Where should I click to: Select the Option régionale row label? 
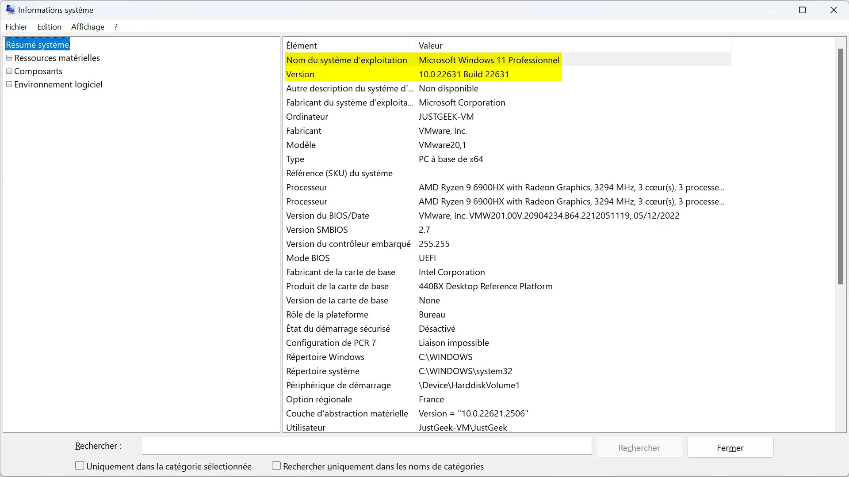319,399
